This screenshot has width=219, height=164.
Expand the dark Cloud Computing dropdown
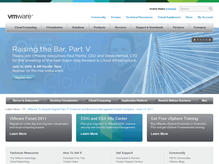click(x=99, y=101)
